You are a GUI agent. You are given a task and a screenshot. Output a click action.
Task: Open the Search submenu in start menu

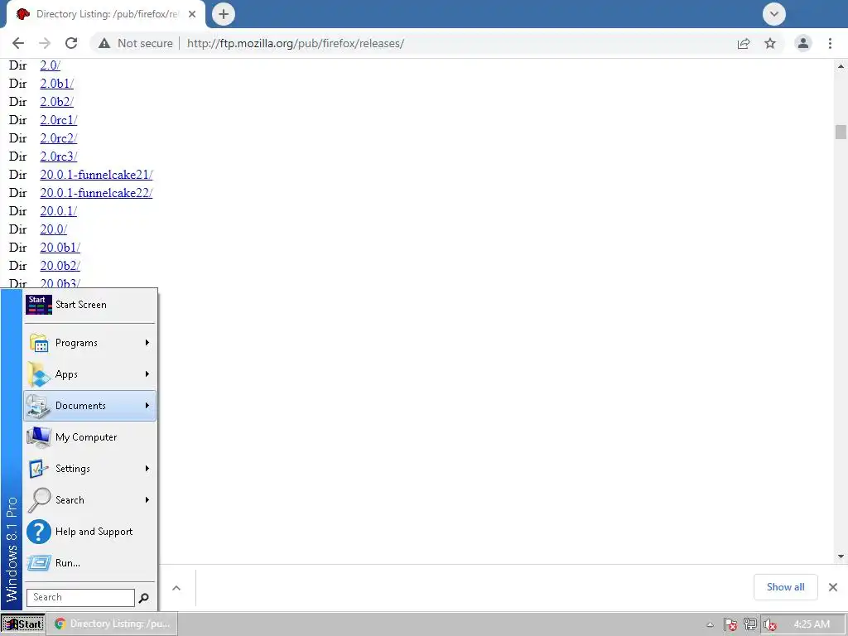[x=89, y=499]
